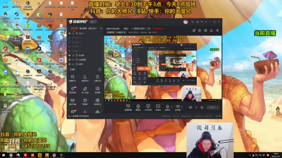Open the Steam desktop shortcut
282x158 pixels.
coord(17,15)
